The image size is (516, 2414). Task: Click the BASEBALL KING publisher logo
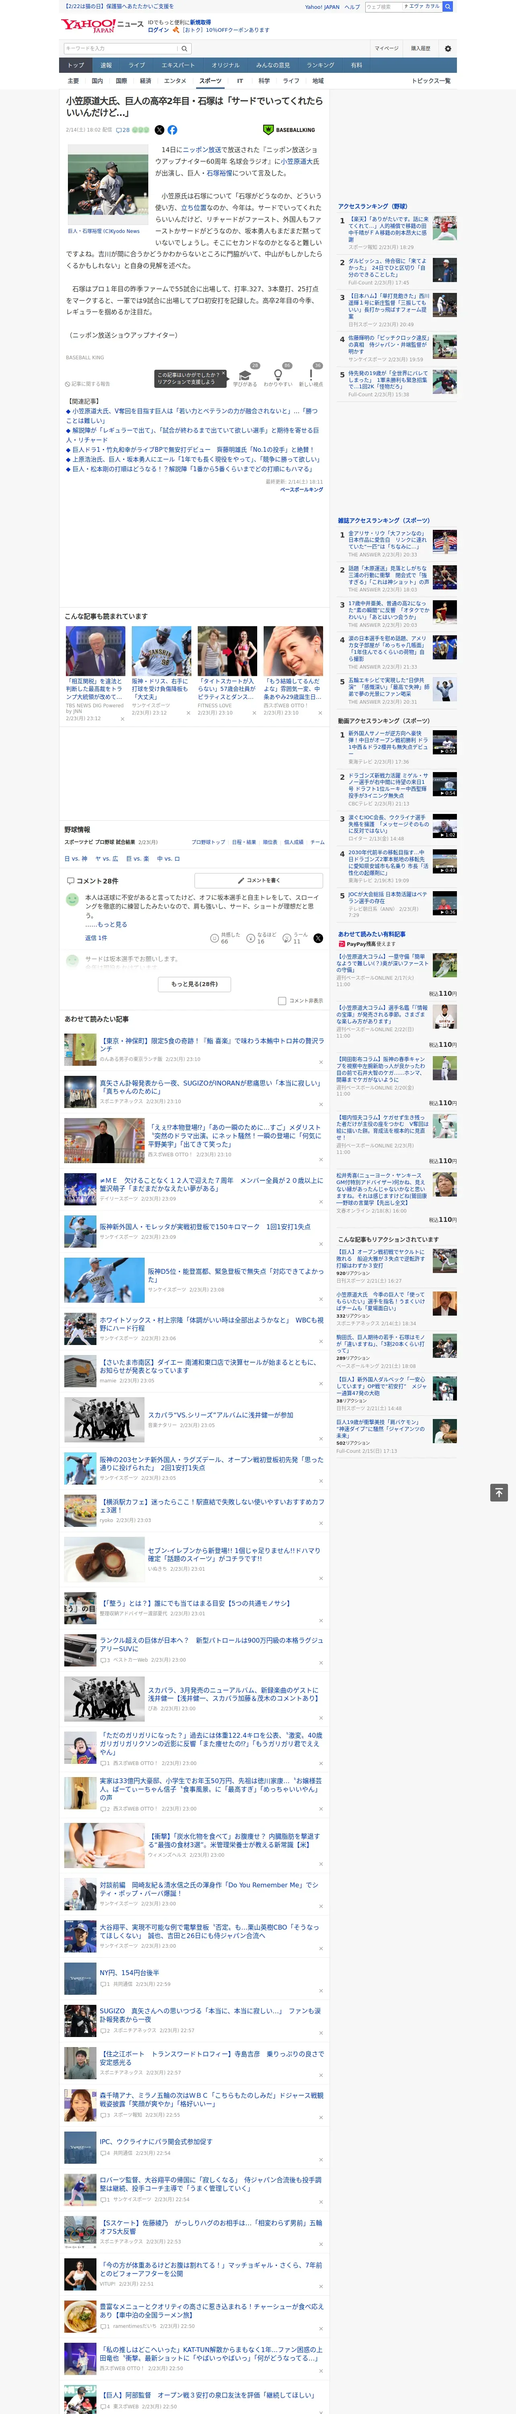289,130
